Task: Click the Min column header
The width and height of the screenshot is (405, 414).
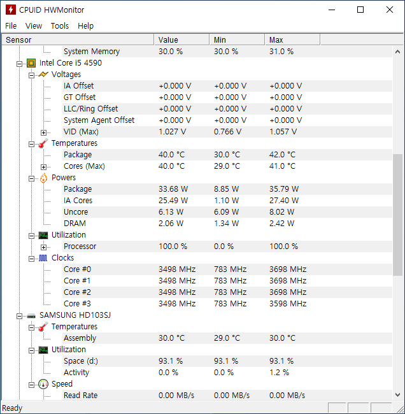Action: pos(237,40)
